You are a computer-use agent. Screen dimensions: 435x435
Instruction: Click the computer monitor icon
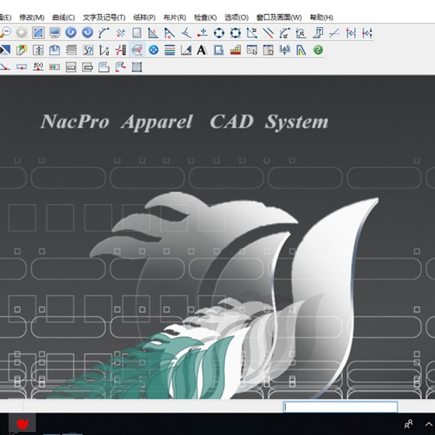pyautogui.click(x=55, y=33)
